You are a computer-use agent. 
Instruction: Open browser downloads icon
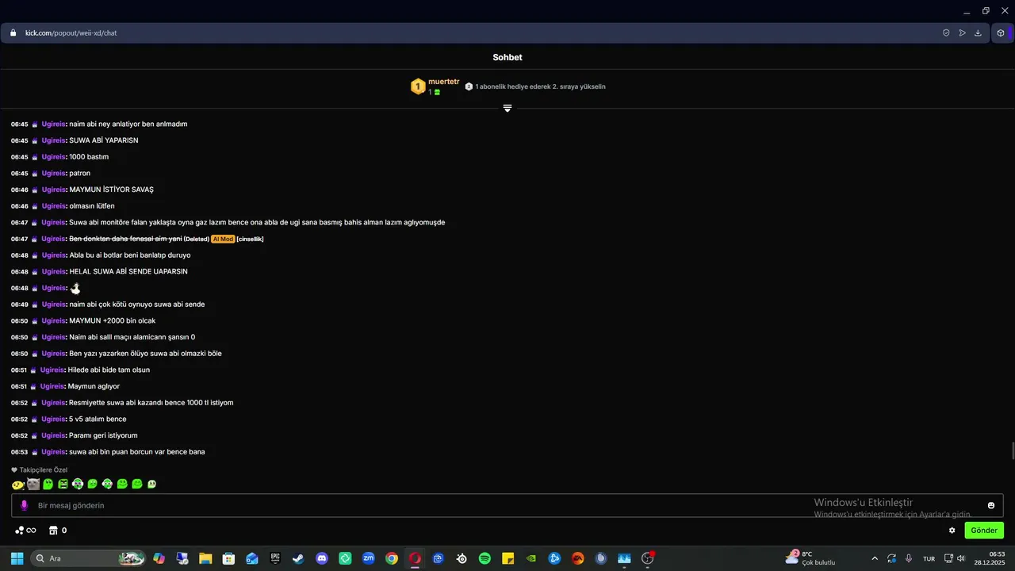point(978,33)
